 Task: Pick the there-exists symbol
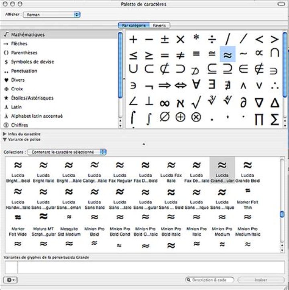(x=212, y=84)
